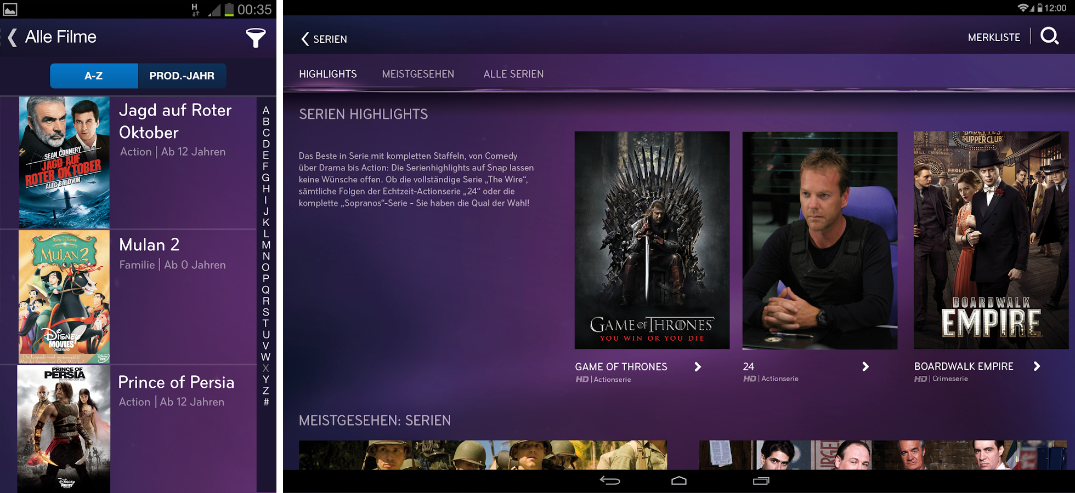
Task: Tap the '24' series title text
Action: 749,366
